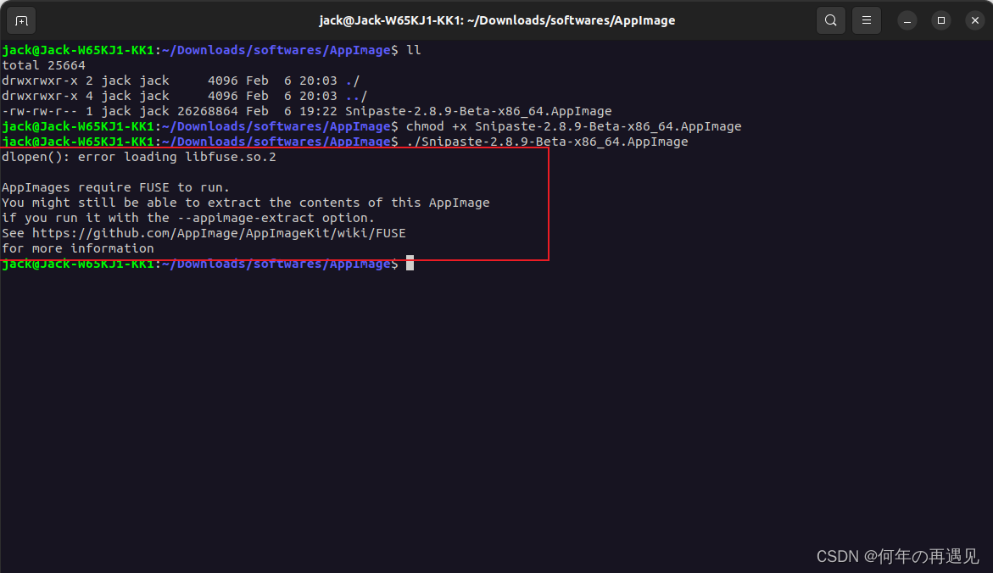This screenshot has width=993, height=573.
Task: Click the '--appimage-extract option' line
Action: pos(188,218)
